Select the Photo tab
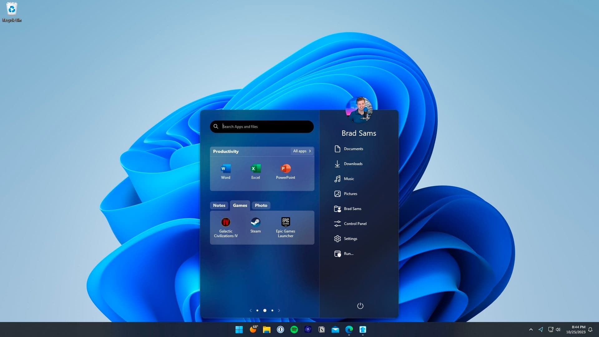The height and width of the screenshot is (337, 599). [261, 205]
